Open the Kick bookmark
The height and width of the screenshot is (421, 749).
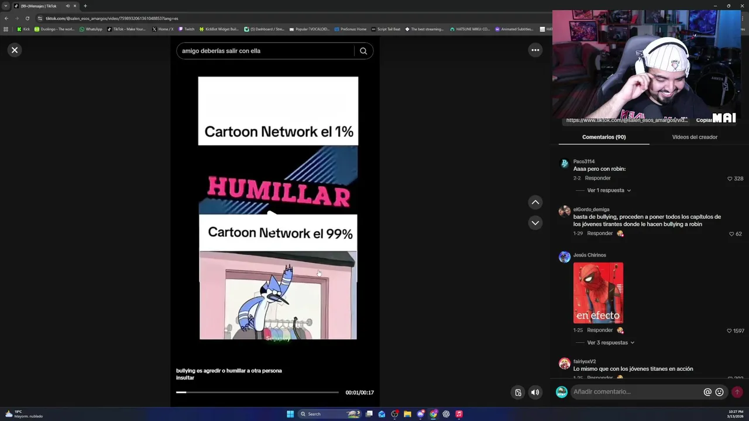click(x=23, y=29)
